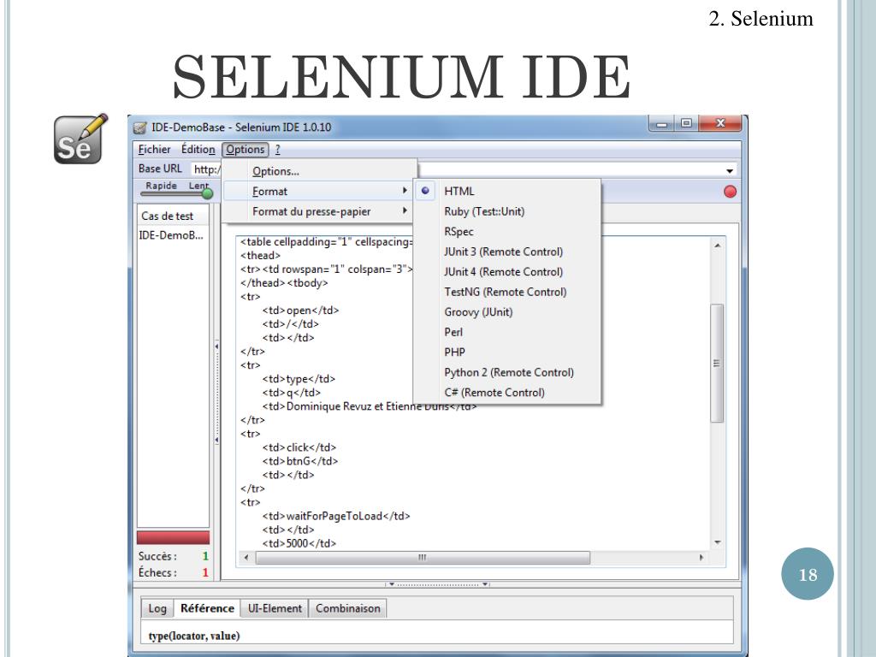
Task: Open the Fichier menu
Action: point(154,149)
